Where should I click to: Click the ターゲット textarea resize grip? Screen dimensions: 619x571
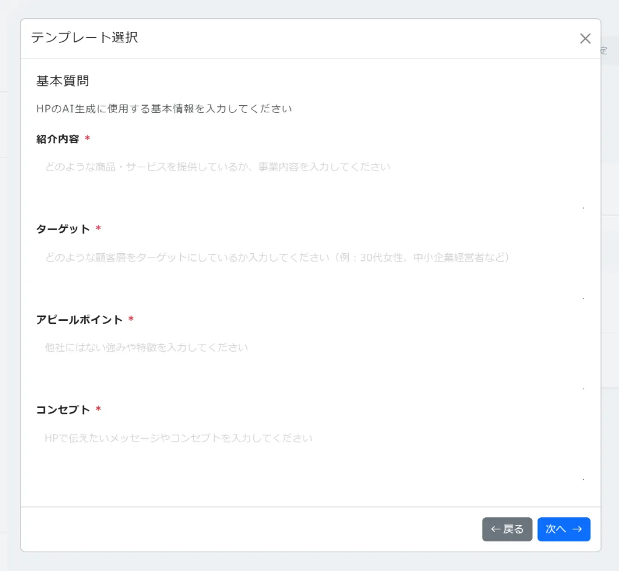(583, 298)
